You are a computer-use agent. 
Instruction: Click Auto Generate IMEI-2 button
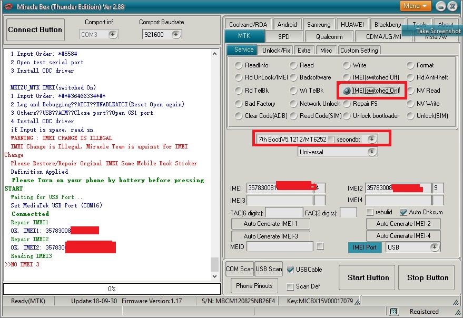click(x=403, y=224)
